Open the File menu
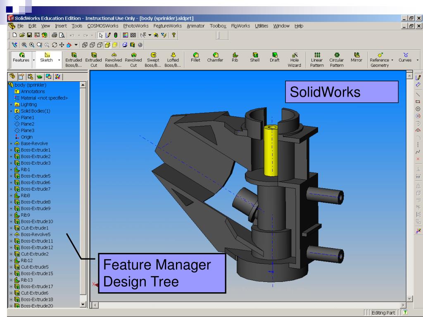This screenshot has height=317, width=423. [x=21, y=26]
